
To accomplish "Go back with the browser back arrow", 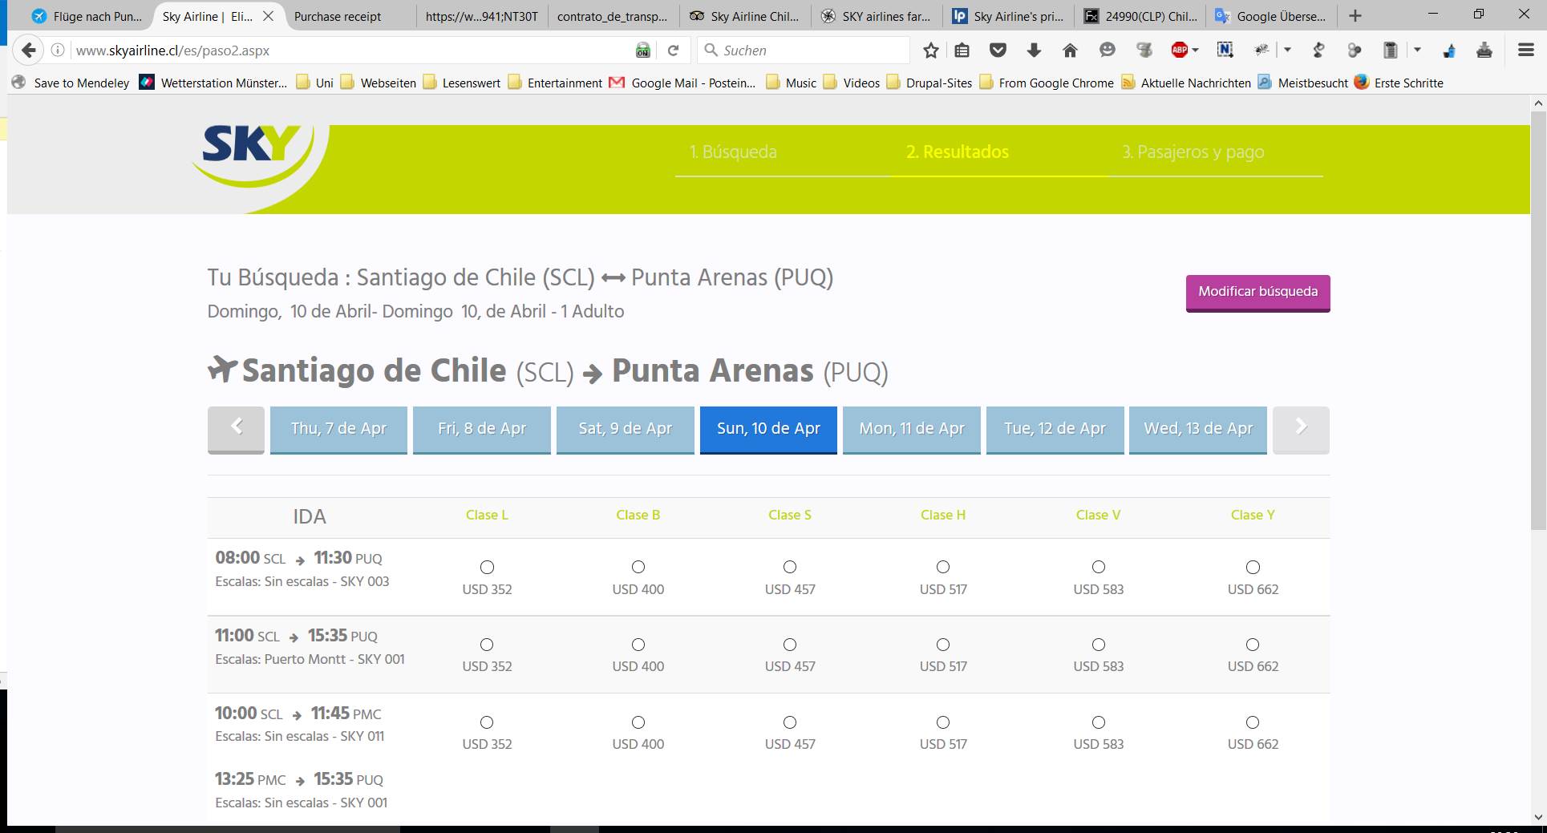I will (29, 51).
